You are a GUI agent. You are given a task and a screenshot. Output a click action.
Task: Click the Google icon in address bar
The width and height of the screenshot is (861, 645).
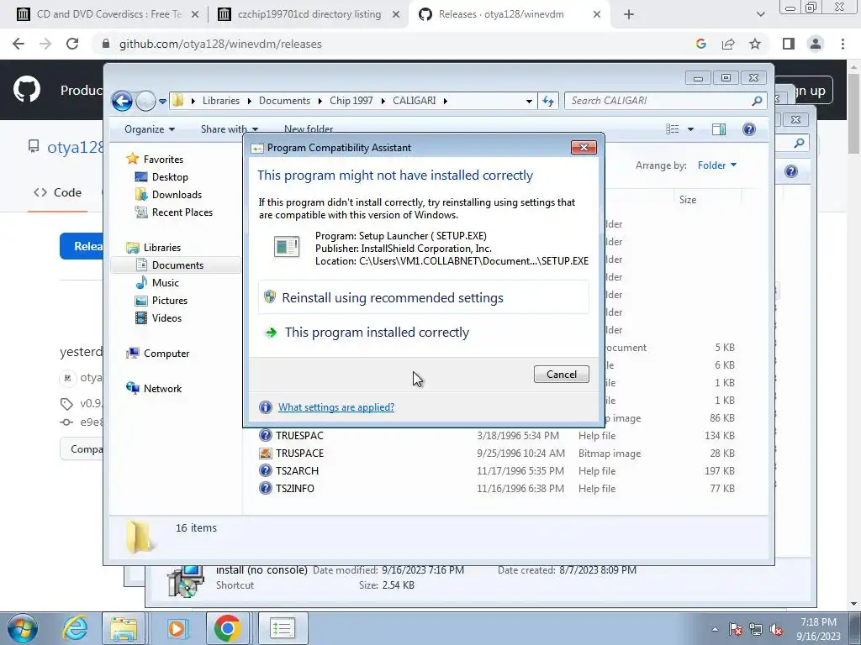click(700, 44)
